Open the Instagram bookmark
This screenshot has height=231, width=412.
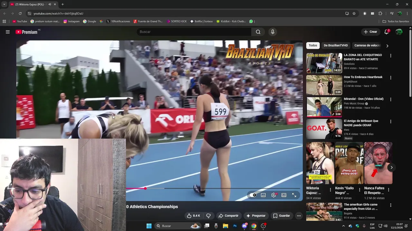click(x=71, y=21)
